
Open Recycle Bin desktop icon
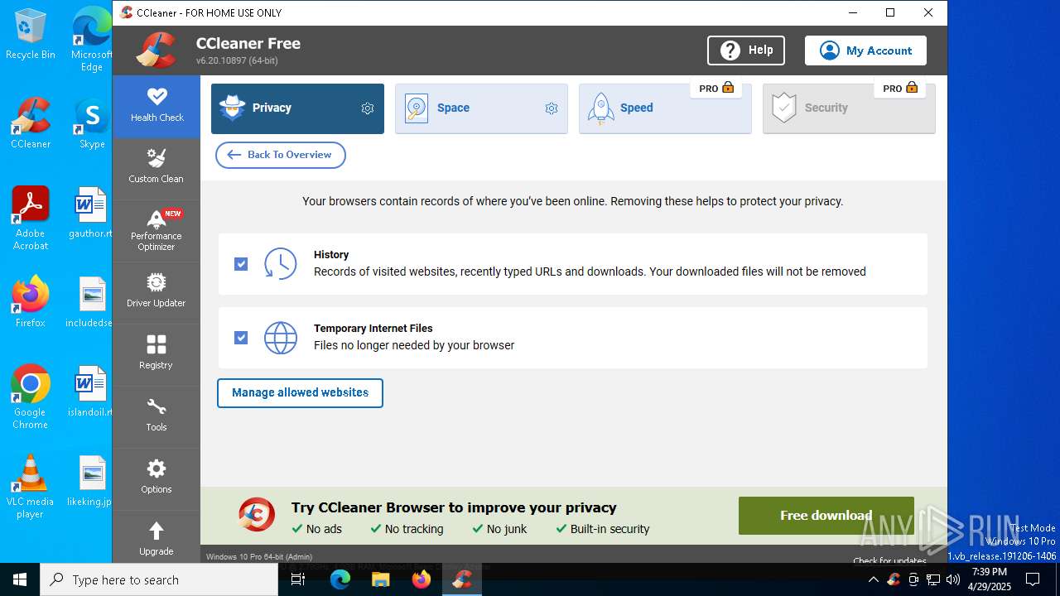coord(31,35)
